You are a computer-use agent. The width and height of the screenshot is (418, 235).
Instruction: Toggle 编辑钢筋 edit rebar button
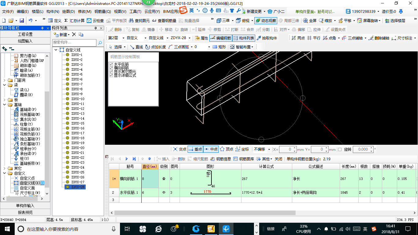[221, 38]
